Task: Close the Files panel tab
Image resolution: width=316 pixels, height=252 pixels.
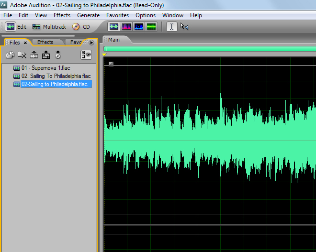Action: pos(25,43)
